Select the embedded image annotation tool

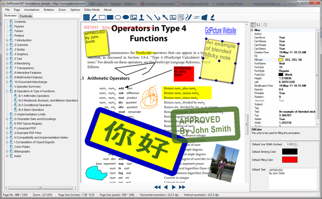point(134,17)
